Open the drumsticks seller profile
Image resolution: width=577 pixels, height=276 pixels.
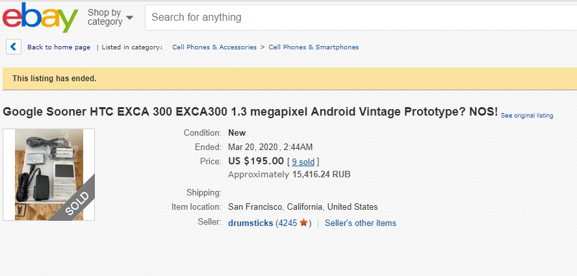coord(250,223)
